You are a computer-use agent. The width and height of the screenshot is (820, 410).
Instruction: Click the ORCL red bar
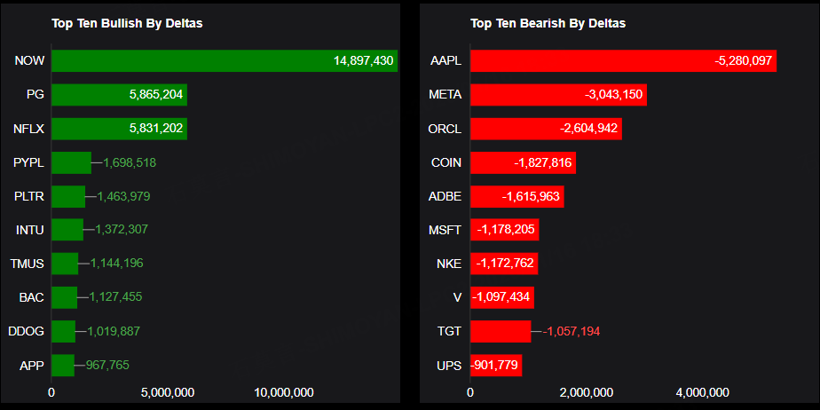(x=546, y=129)
